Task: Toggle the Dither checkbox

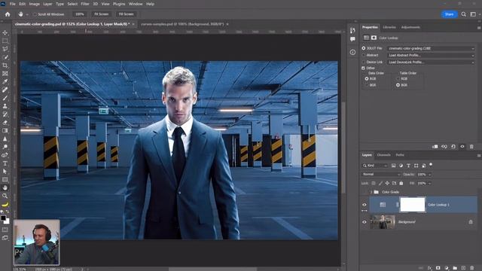Action: [363, 68]
